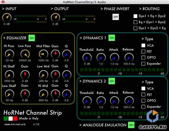Viewport: 169px width, 131px height.
Task: Toggle the Dynamics 1 ON button
Action: [x=112, y=38]
